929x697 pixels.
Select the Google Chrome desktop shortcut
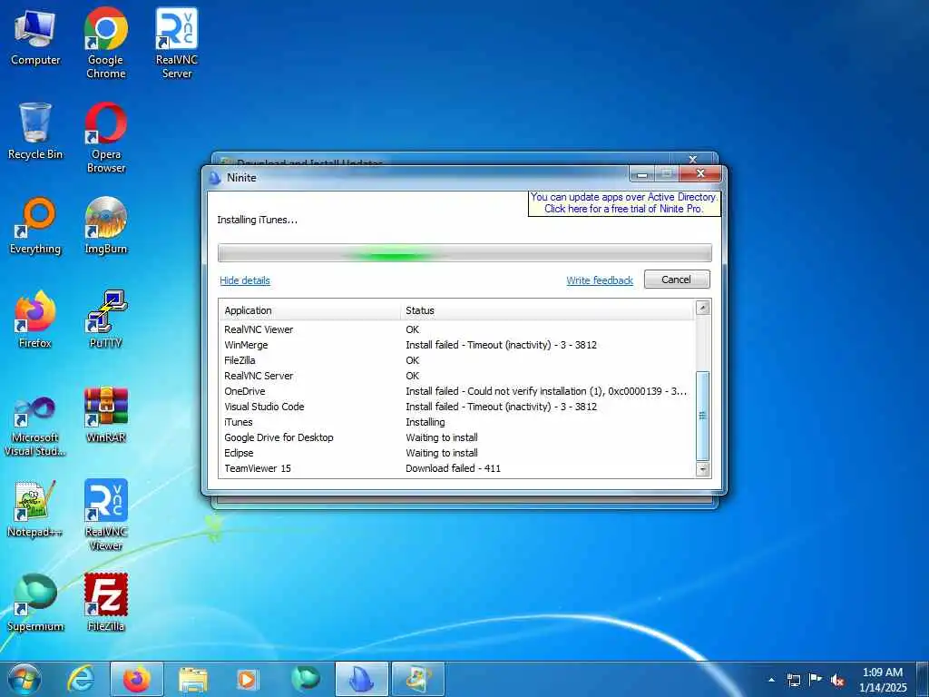[x=105, y=43]
